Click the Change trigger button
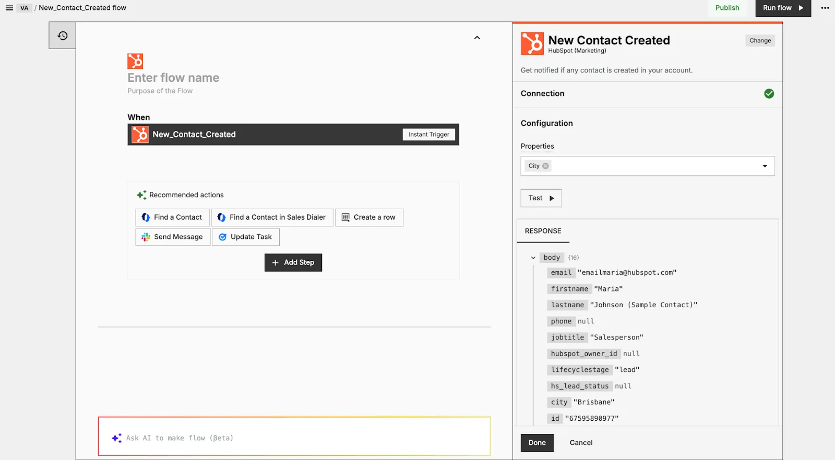This screenshot has height=460, width=835. pyautogui.click(x=760, y=41)
